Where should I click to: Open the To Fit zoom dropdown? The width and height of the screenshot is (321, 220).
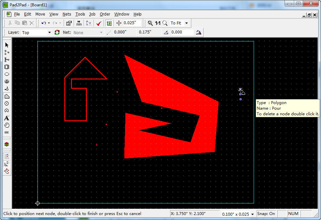point(186,23)
